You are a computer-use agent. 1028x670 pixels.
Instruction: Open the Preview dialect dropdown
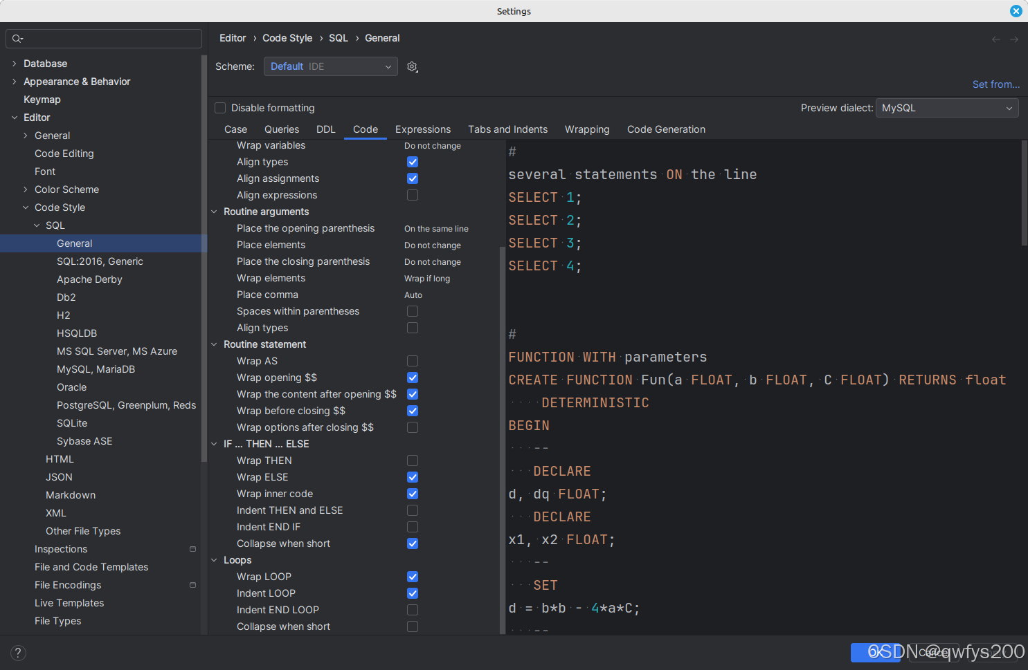point(947,108)
